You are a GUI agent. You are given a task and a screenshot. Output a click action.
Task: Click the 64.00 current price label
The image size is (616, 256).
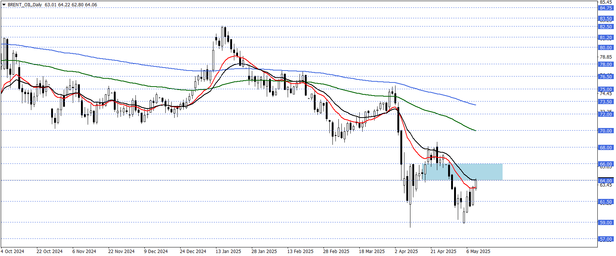(606, 181)
